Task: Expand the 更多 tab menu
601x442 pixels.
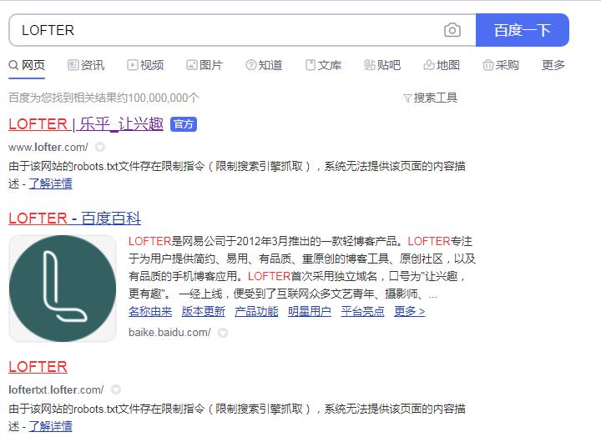Action: click(553, 65)
